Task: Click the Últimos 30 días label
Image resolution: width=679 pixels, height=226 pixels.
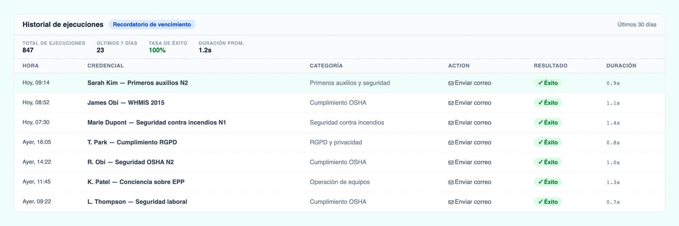Action: (637, 25)
